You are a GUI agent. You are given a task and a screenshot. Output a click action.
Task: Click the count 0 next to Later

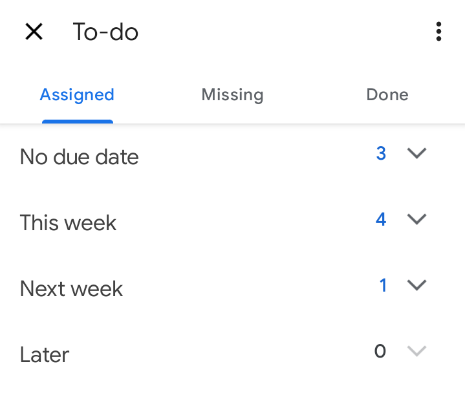pyautogui.click(x=380, y=351)
